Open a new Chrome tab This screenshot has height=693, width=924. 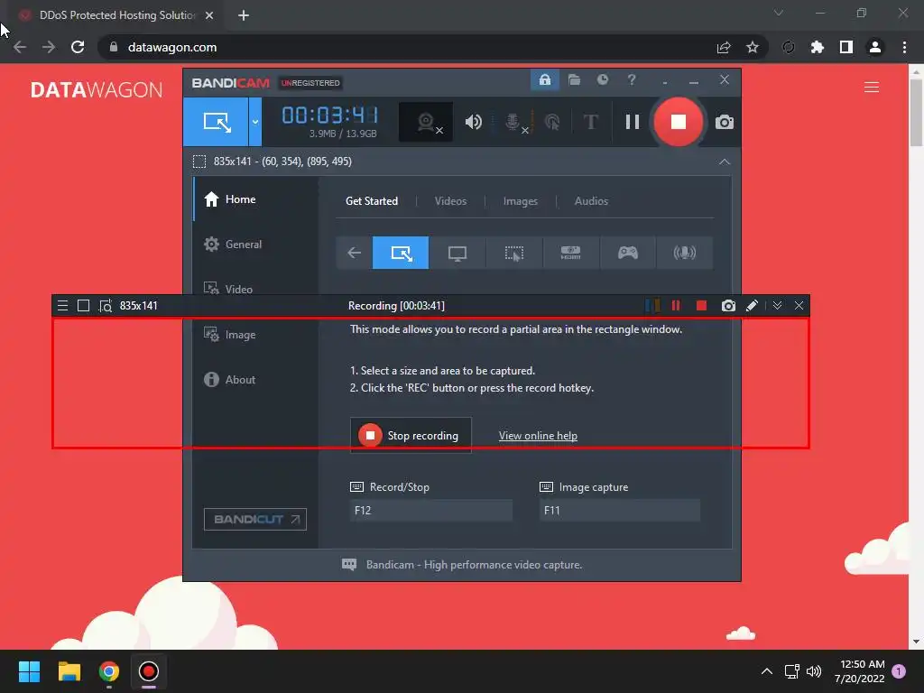coord(244,15)
